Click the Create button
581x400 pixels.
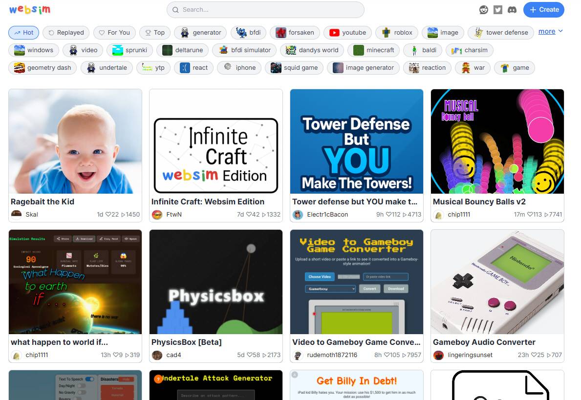click(x=543, y=10)
